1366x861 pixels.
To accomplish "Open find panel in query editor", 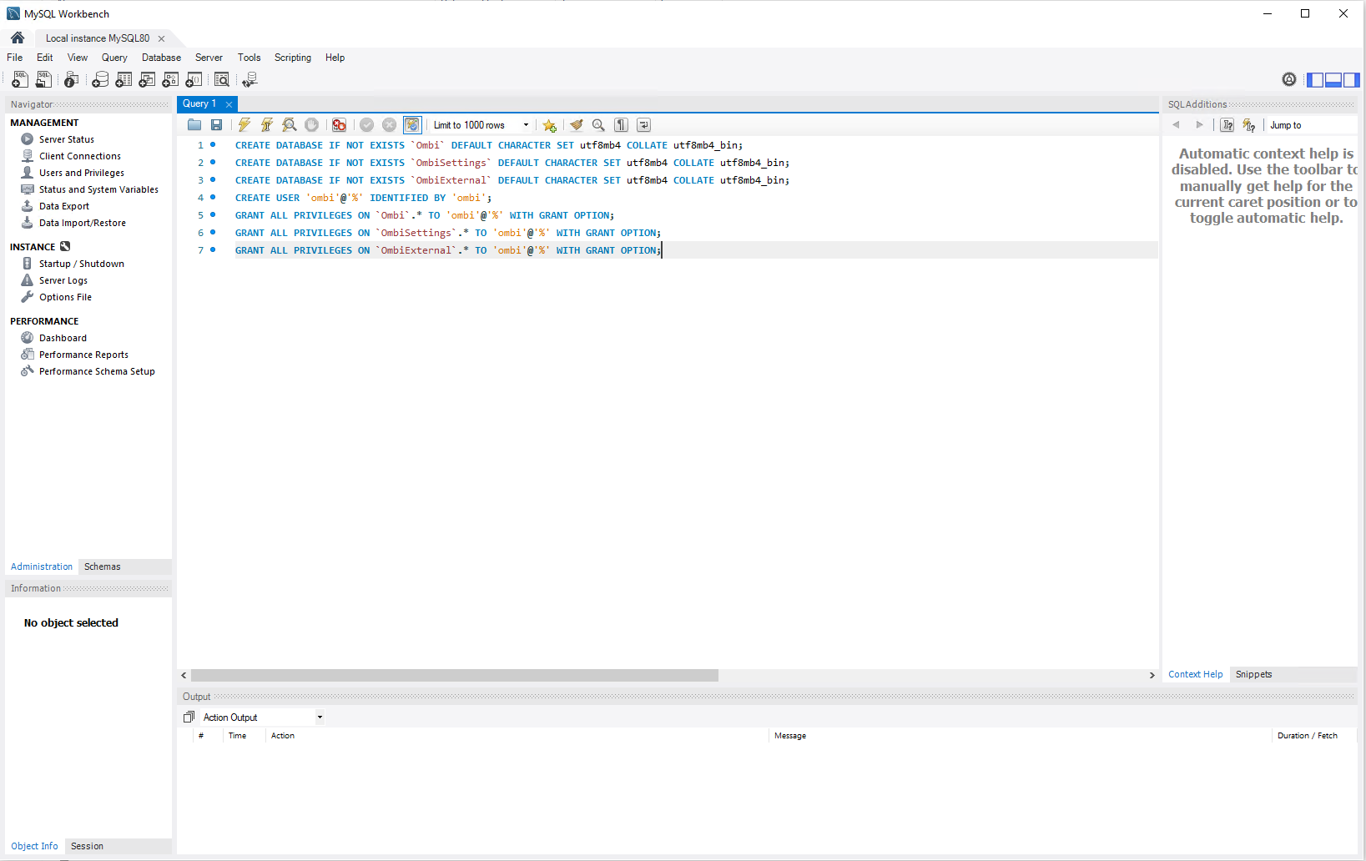I will (x=598, y=125).
